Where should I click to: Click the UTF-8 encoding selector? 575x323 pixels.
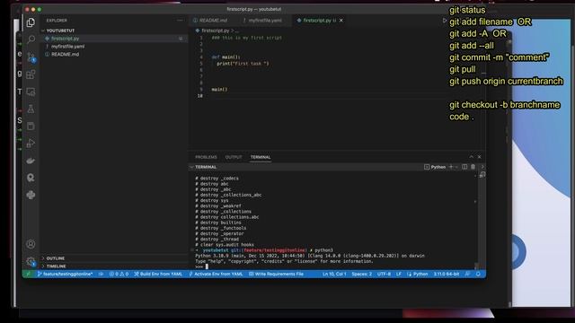(x=384, y=274)
